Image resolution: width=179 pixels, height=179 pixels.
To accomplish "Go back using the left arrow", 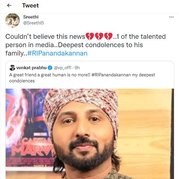I will point(9,6).
